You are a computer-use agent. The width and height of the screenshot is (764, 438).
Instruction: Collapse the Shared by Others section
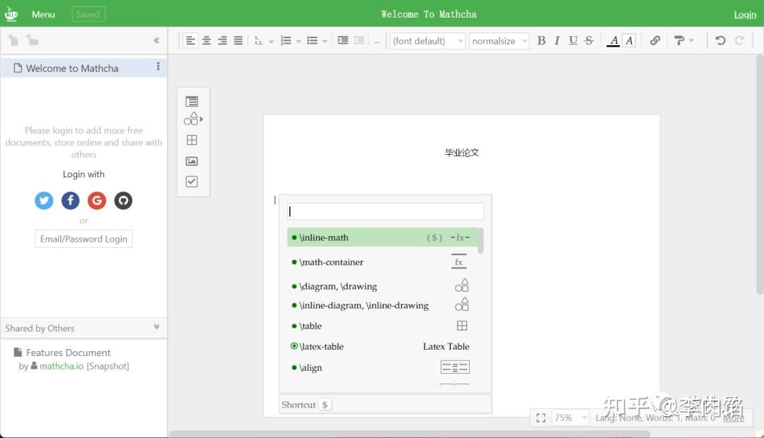coord(156,326)
